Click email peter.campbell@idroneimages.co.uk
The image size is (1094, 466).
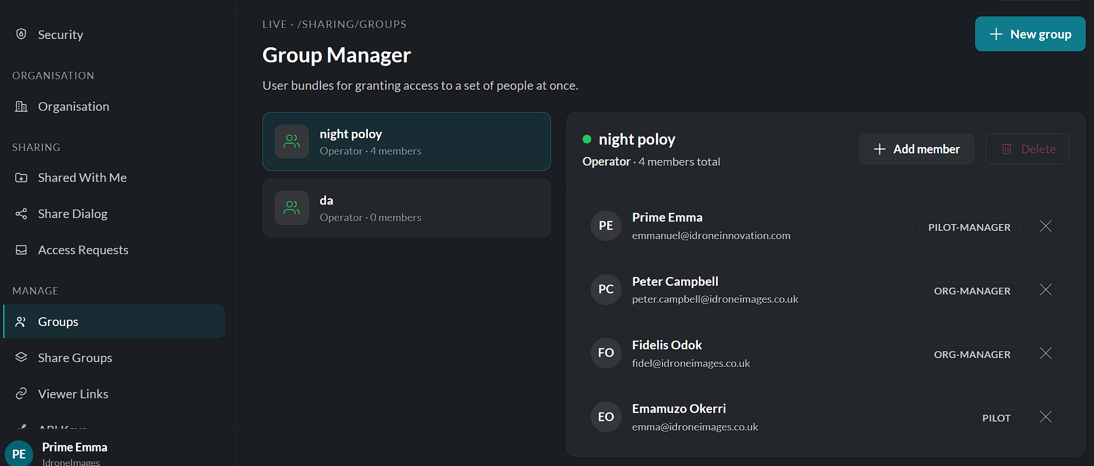click(715, 299)
